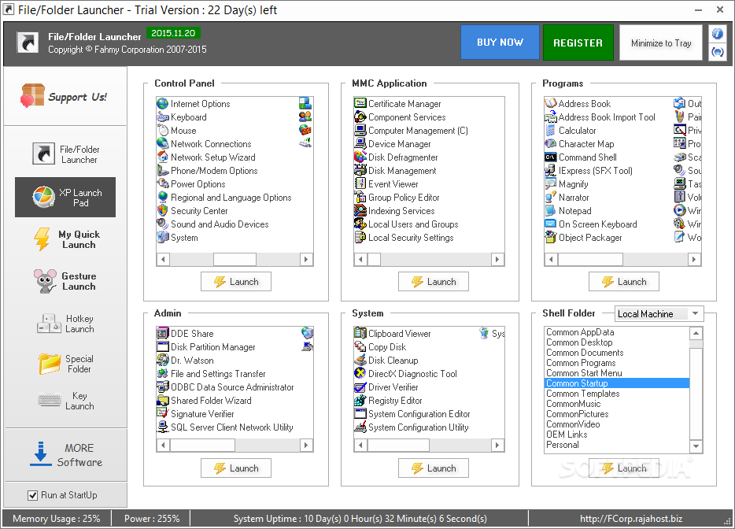The image size is (735, 529).
Task: Select On Screen Keyboard entry
Action: 597,224
